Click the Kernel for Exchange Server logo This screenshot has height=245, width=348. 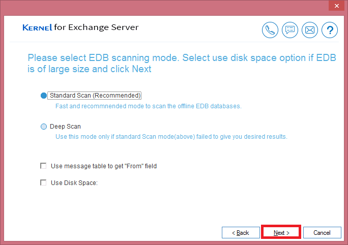(x=80, y=27)
